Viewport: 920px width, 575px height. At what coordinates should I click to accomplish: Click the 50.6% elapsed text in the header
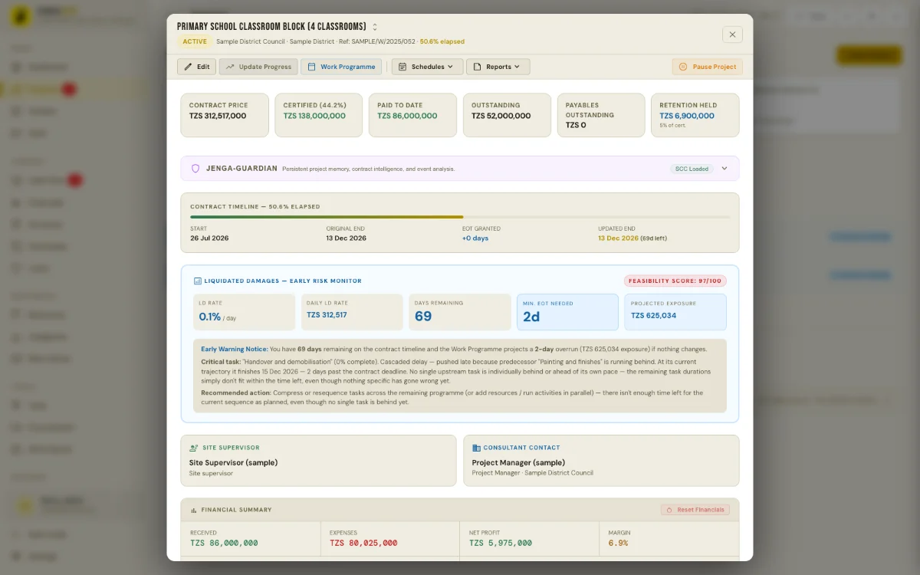(x=442, y=41)
